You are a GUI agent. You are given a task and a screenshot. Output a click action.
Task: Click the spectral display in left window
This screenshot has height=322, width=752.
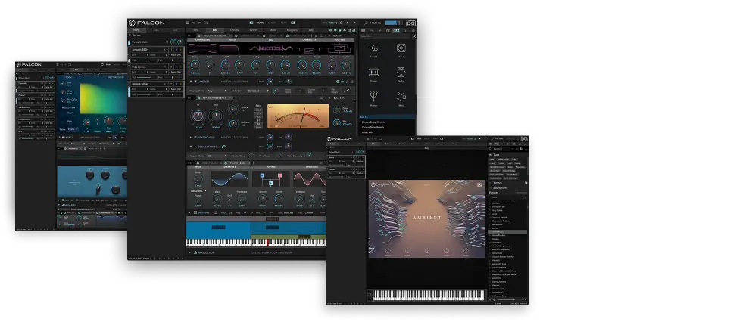coord(103,98)
